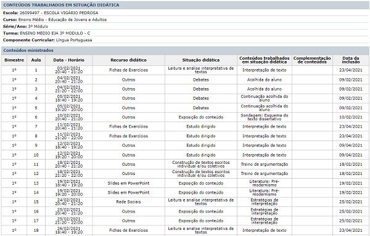Viewport: 370px width, 236px height.
Task: Click the 26/02/2021 18:40 - 19:20 date cell
Action: point(69,230)
